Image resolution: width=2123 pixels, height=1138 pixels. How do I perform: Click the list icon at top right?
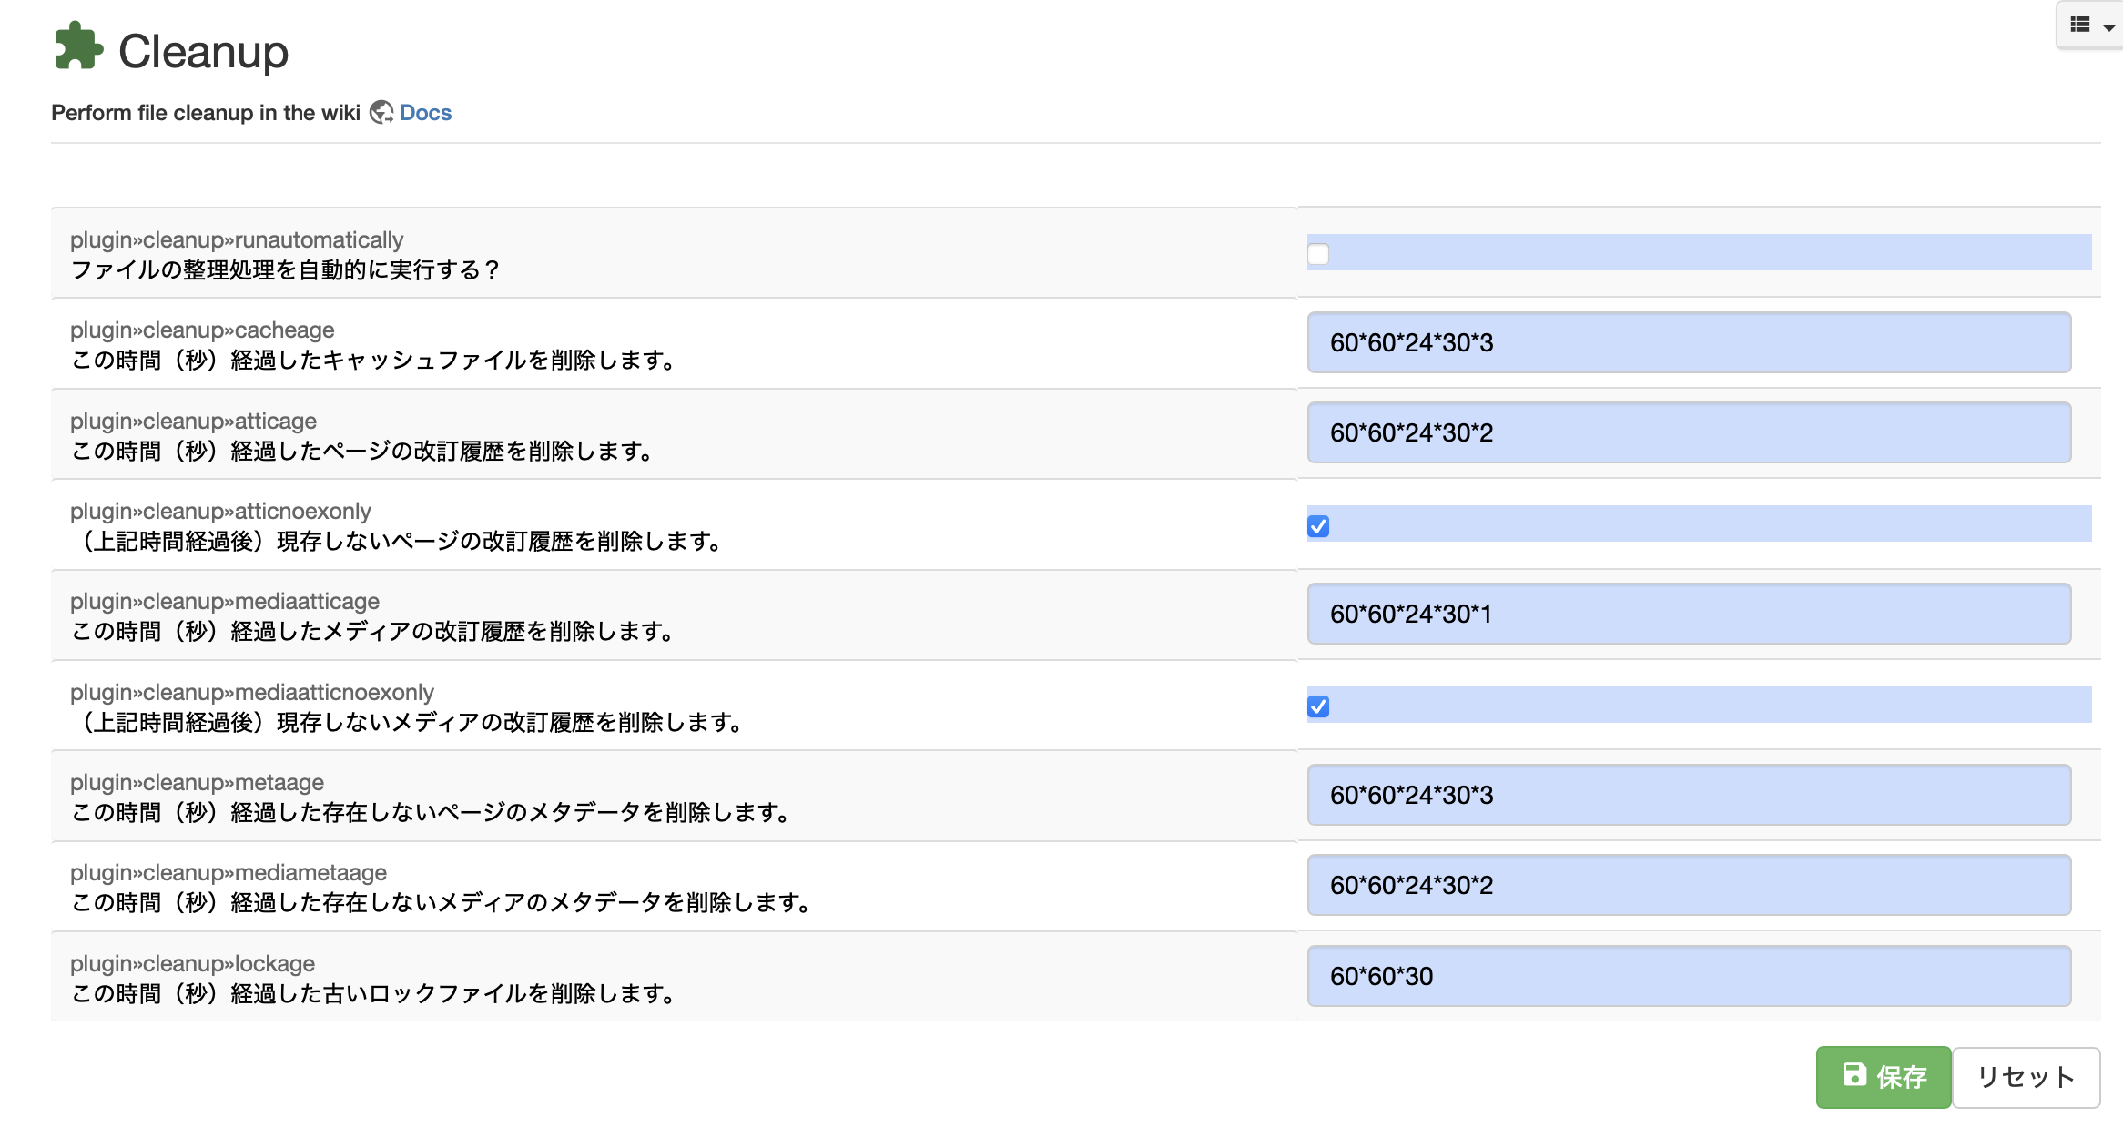click(x=2080, y=25)
